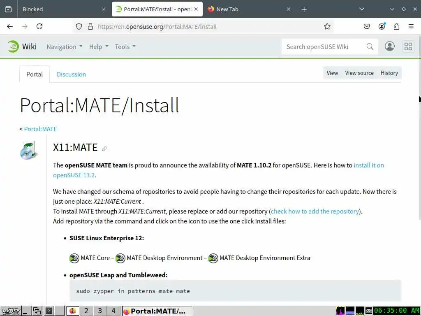Image resolution: width=421 pixels, height=316 pixels.
Task: Open the Firefox View icon
Action: tap(8, 9)
